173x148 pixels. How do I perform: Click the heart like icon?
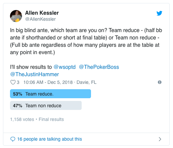(x=13, y=82)
